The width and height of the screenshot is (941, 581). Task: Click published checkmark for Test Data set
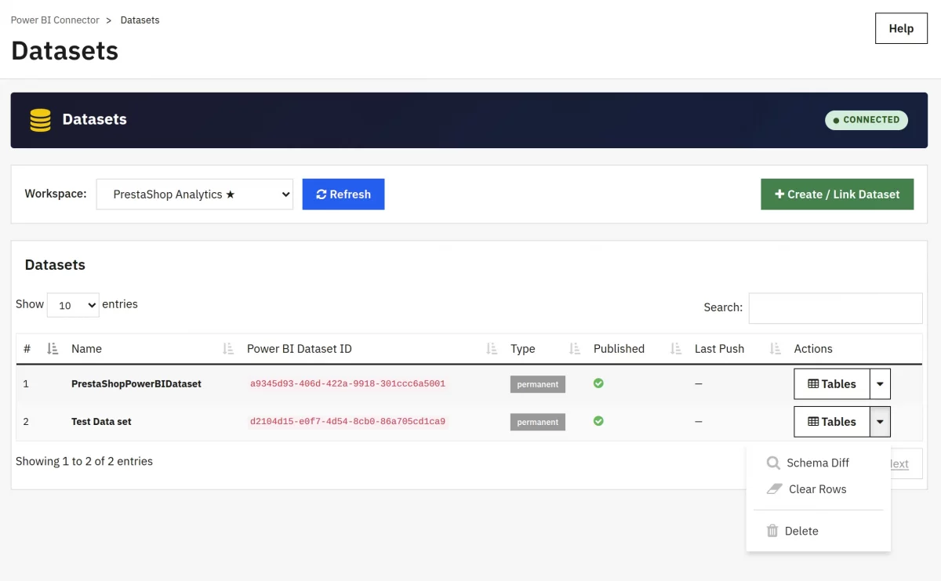tap(598, 421)
